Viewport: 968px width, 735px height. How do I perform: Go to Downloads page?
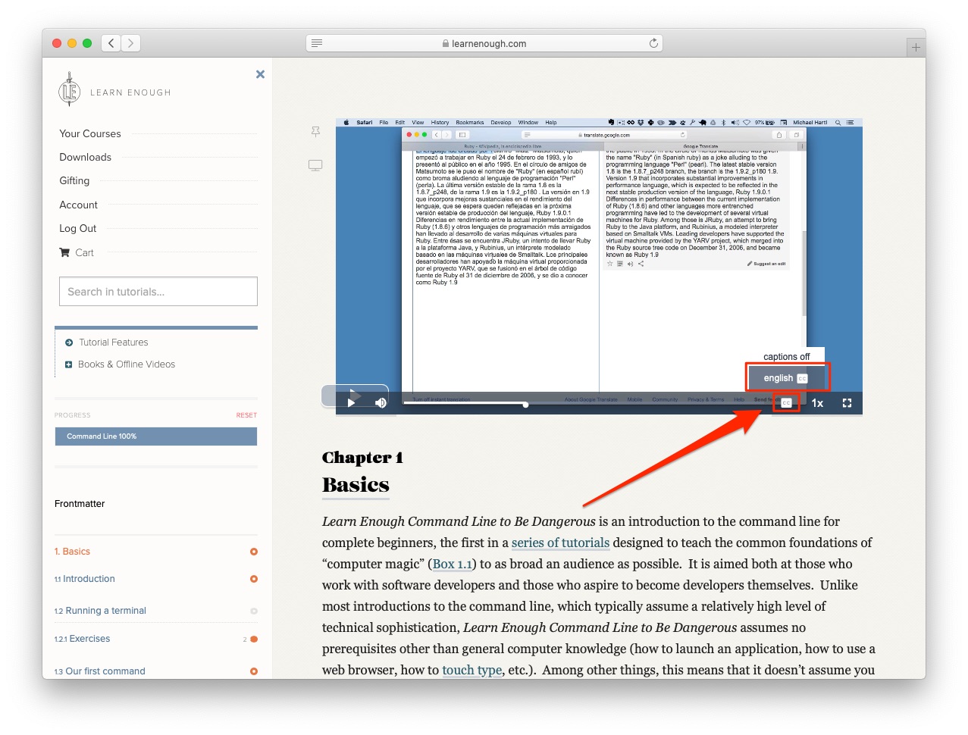85,157
